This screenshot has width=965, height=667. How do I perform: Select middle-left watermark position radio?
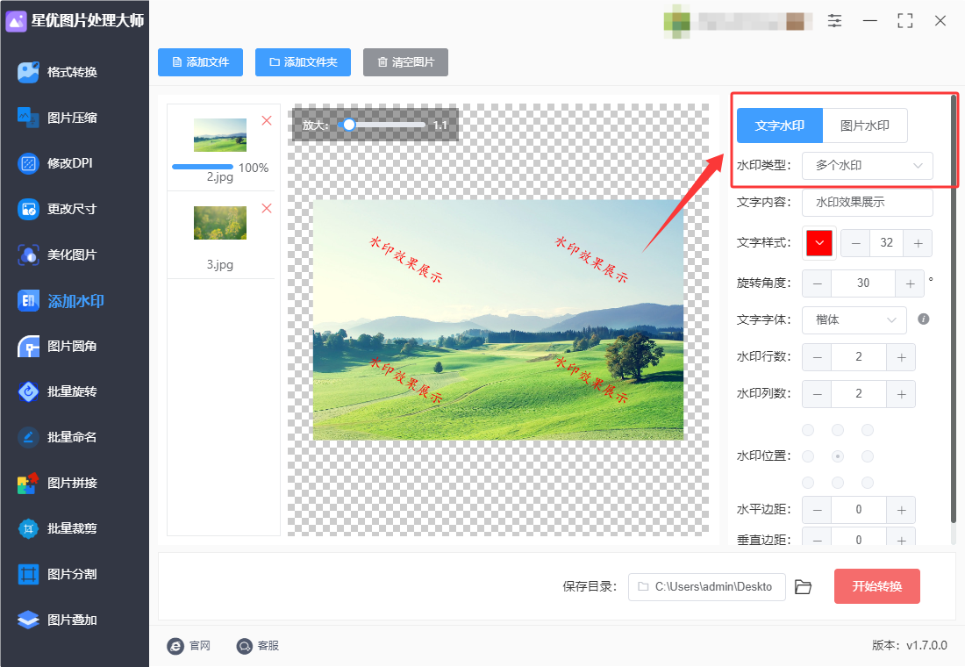point(808,456)
